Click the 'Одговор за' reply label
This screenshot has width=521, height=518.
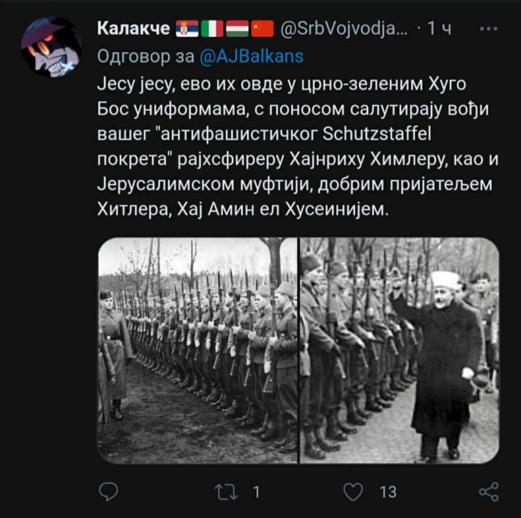tap(146, 56)
